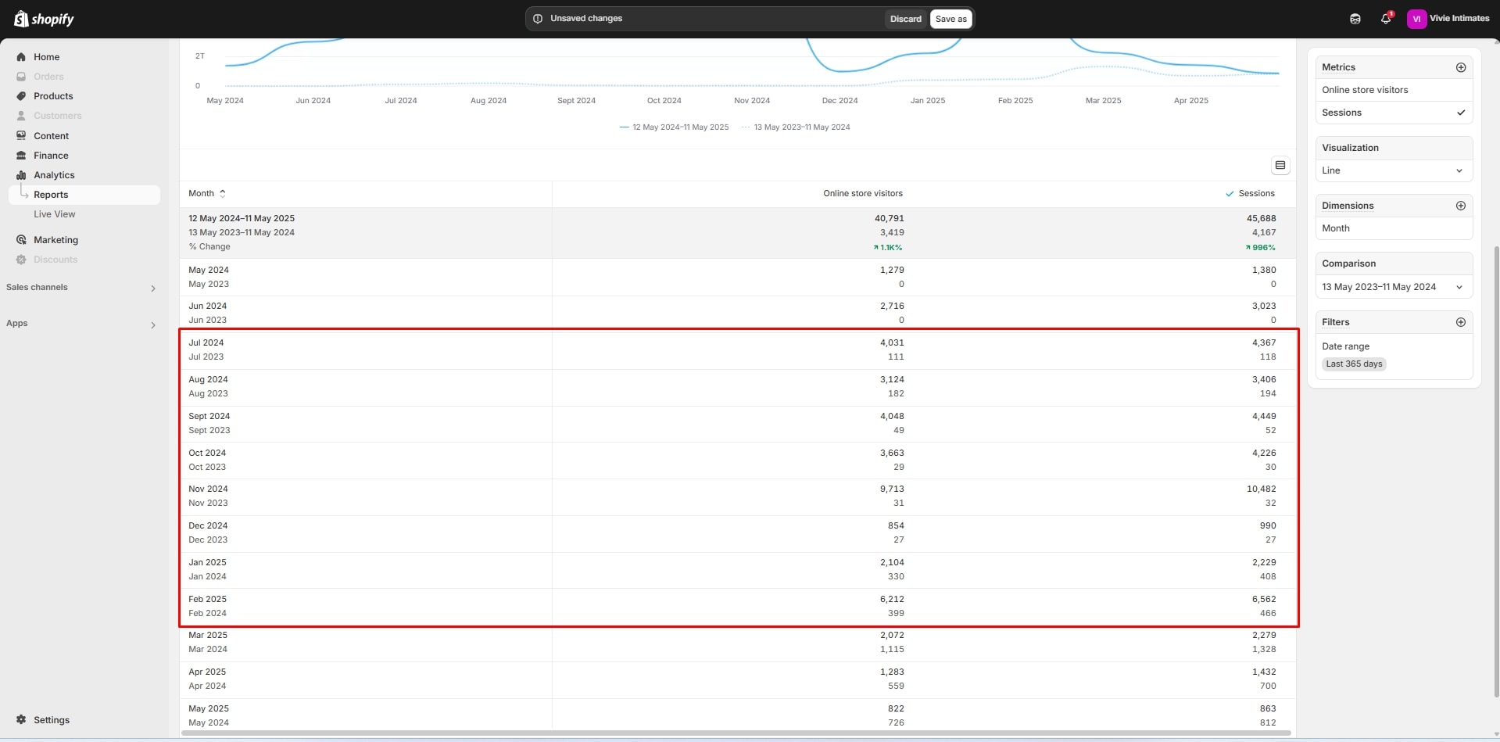Click the table column layout icon
The width and height of the screenshot is (1500, 742).
point(1280,165)
